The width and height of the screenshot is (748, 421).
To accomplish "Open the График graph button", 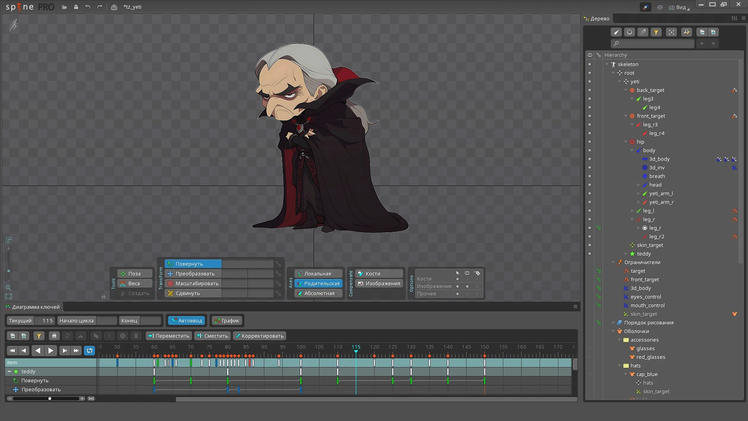I will tap(227, 320).
